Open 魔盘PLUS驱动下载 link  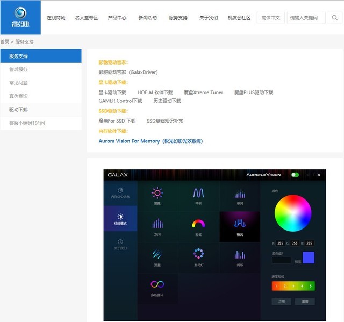pos(254,92)
